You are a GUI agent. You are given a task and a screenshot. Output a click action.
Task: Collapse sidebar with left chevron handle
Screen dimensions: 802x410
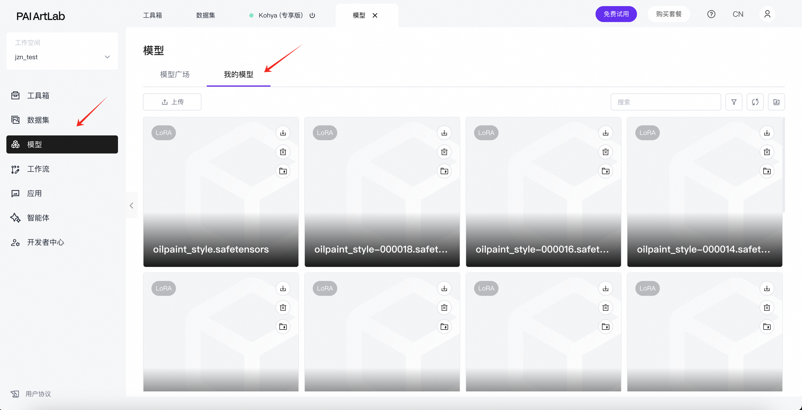(131, 205)
